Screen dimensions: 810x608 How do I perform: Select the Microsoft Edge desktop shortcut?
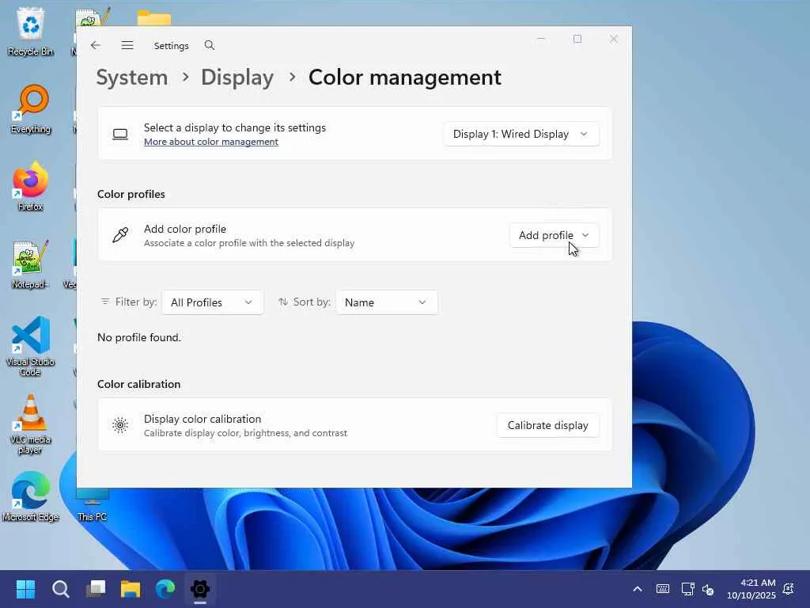tap(31, 496)
